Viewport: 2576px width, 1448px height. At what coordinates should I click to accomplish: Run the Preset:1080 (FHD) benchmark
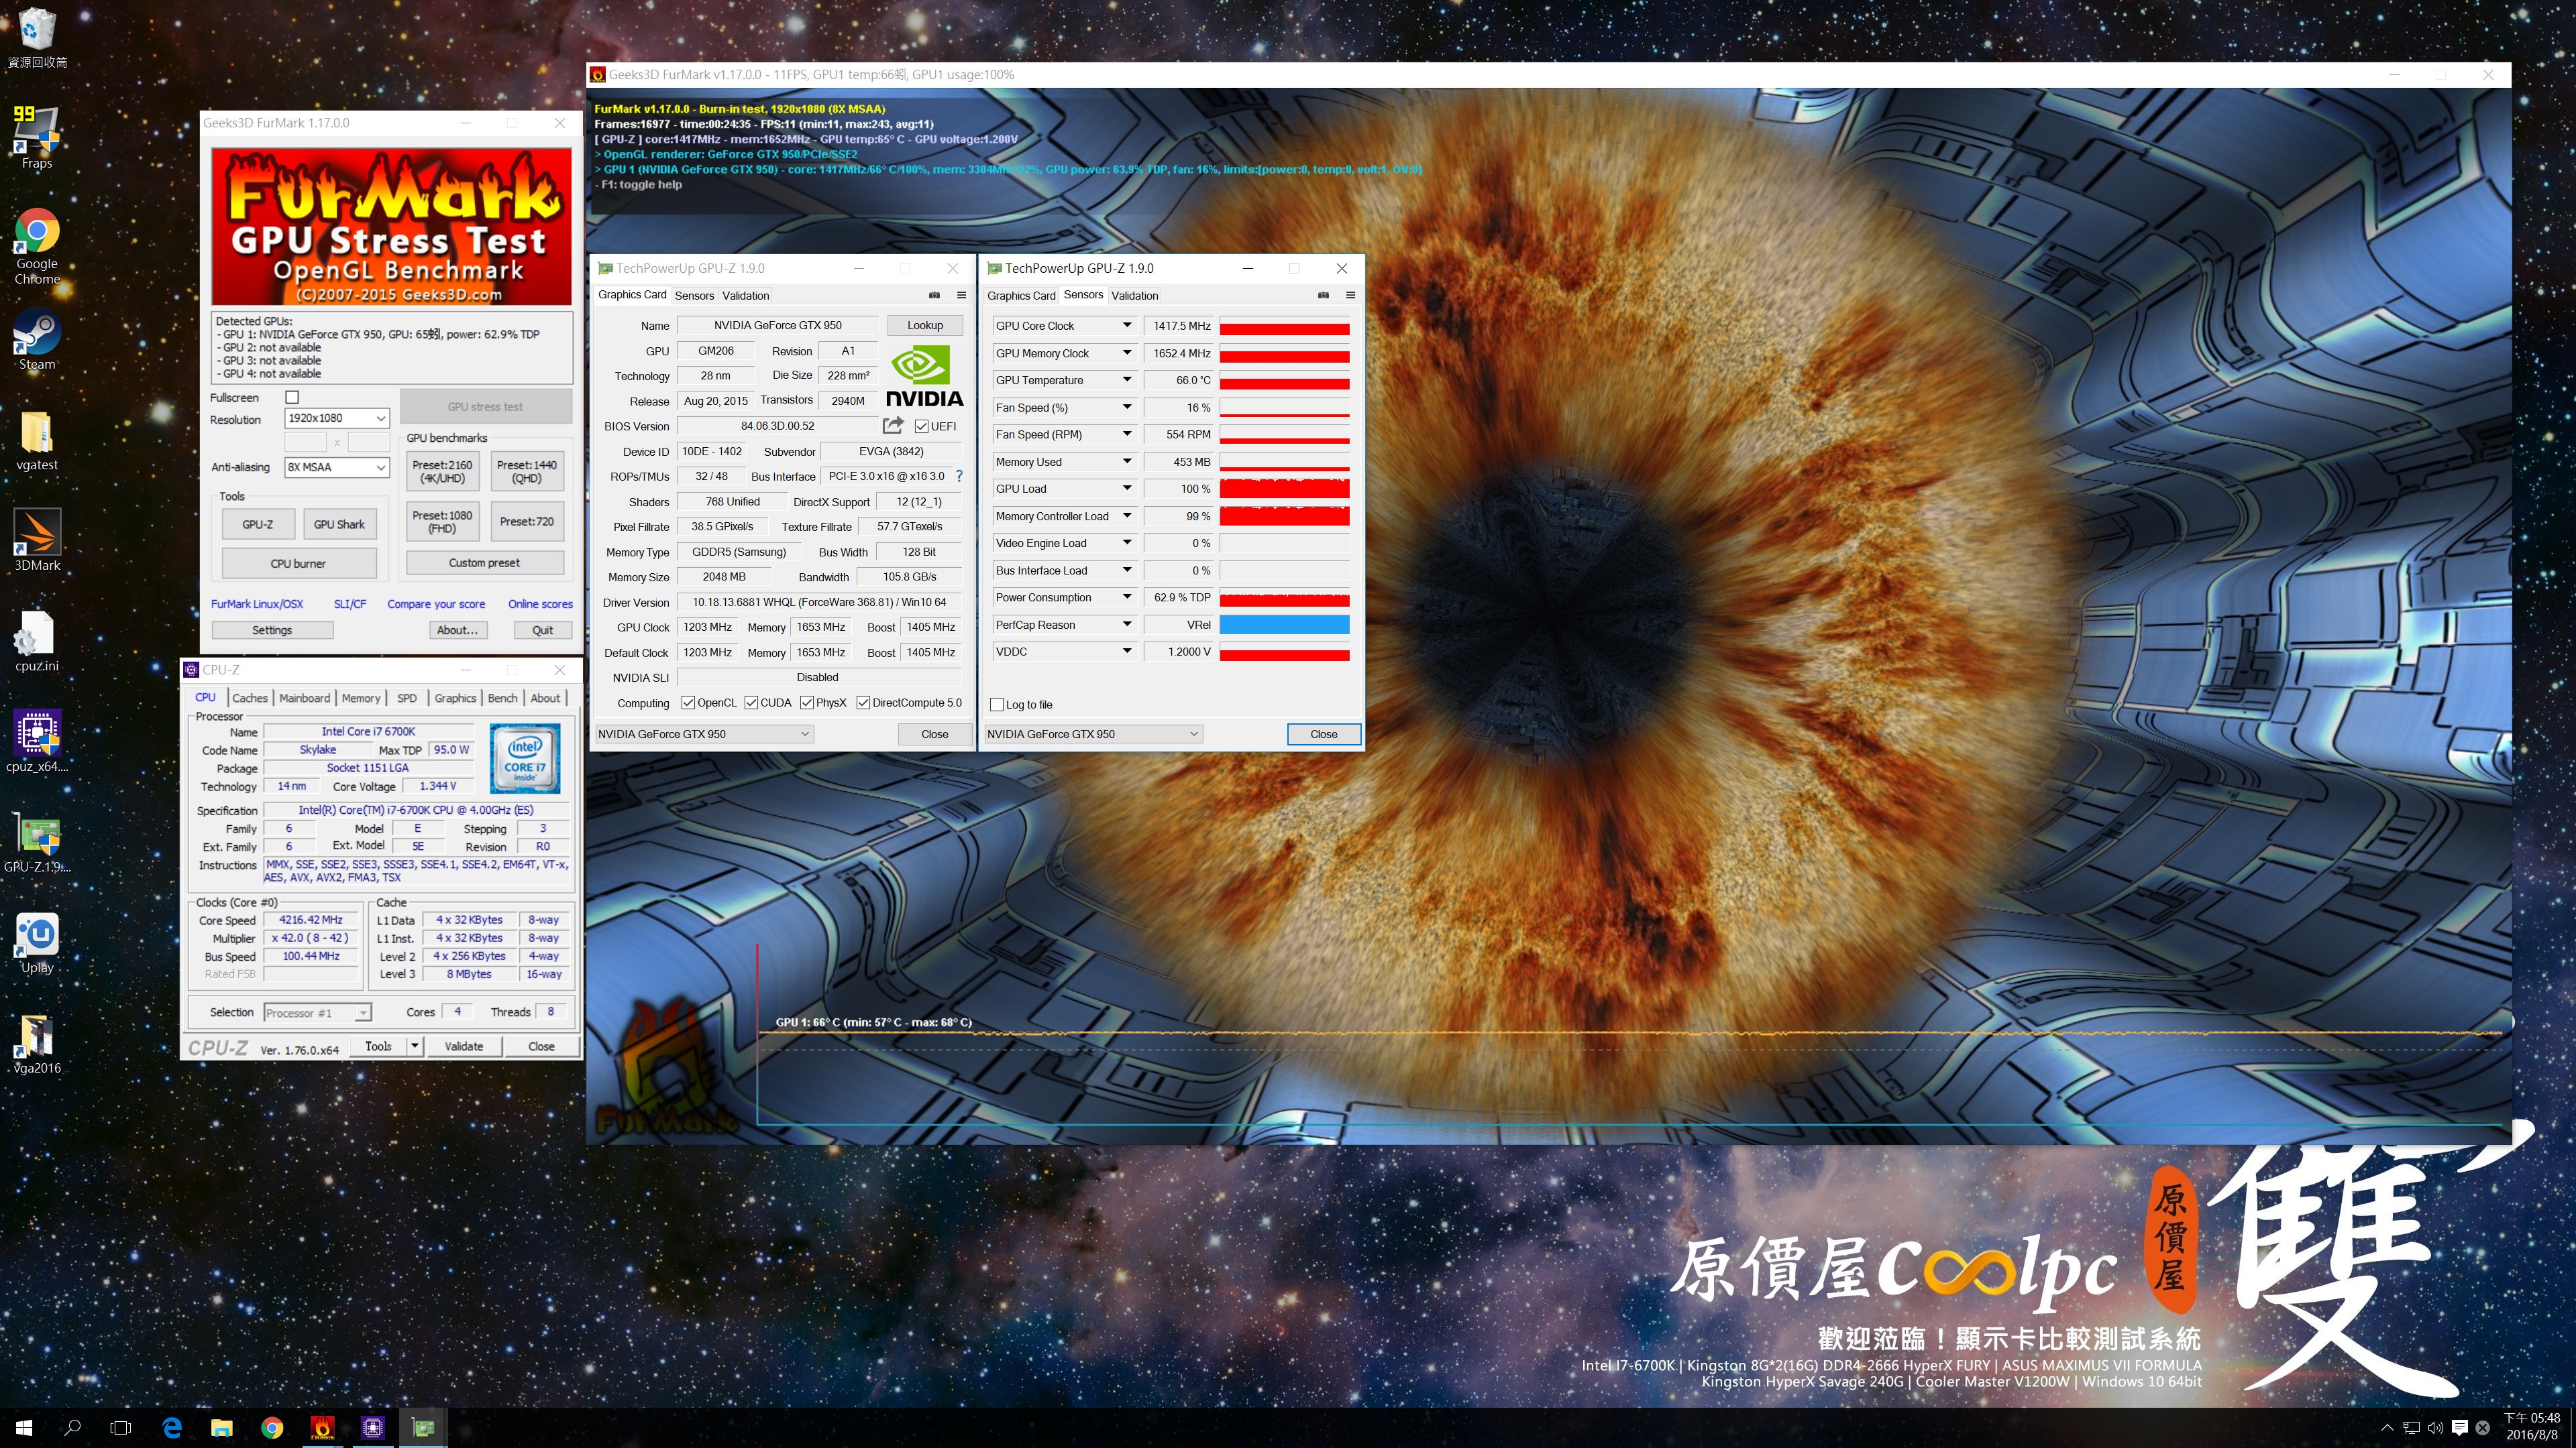pos(442,522)
